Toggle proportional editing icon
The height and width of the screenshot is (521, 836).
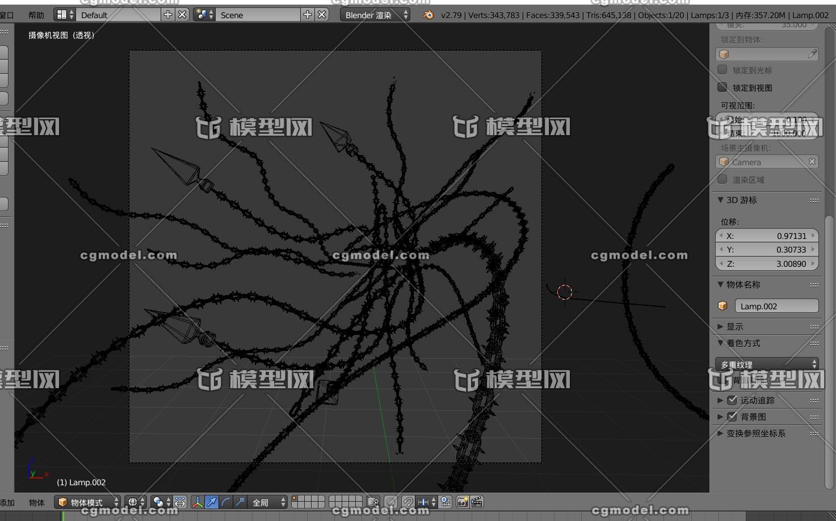click(x=391, y=502)
